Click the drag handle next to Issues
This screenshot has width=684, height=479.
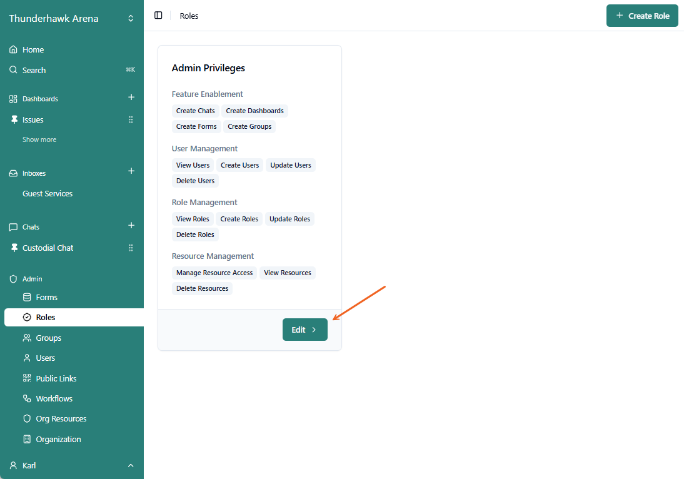tap(131, 120)
